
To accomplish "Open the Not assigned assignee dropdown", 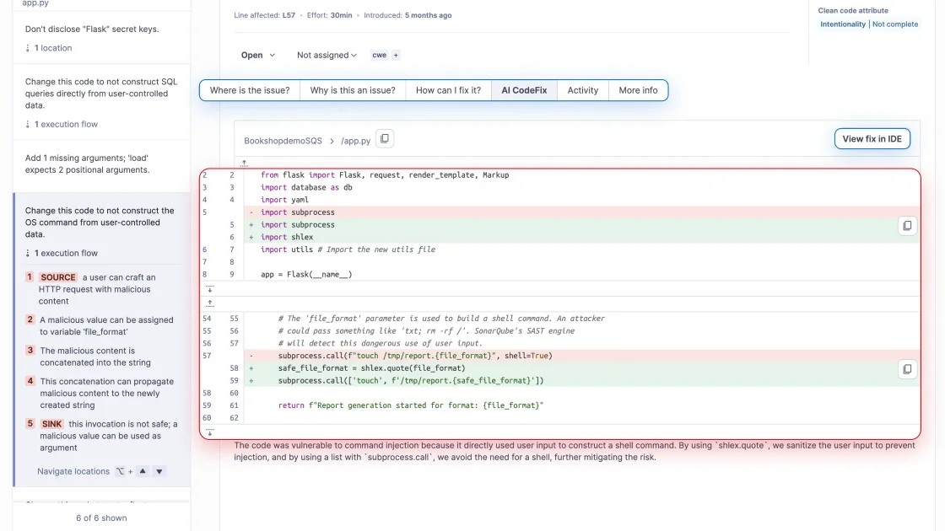I will pos(327,55).
